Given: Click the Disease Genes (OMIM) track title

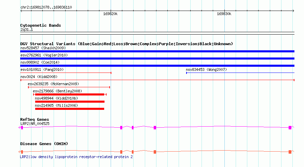Looking at the screenshot, I should pyautogui.click(x=44, y=144).
